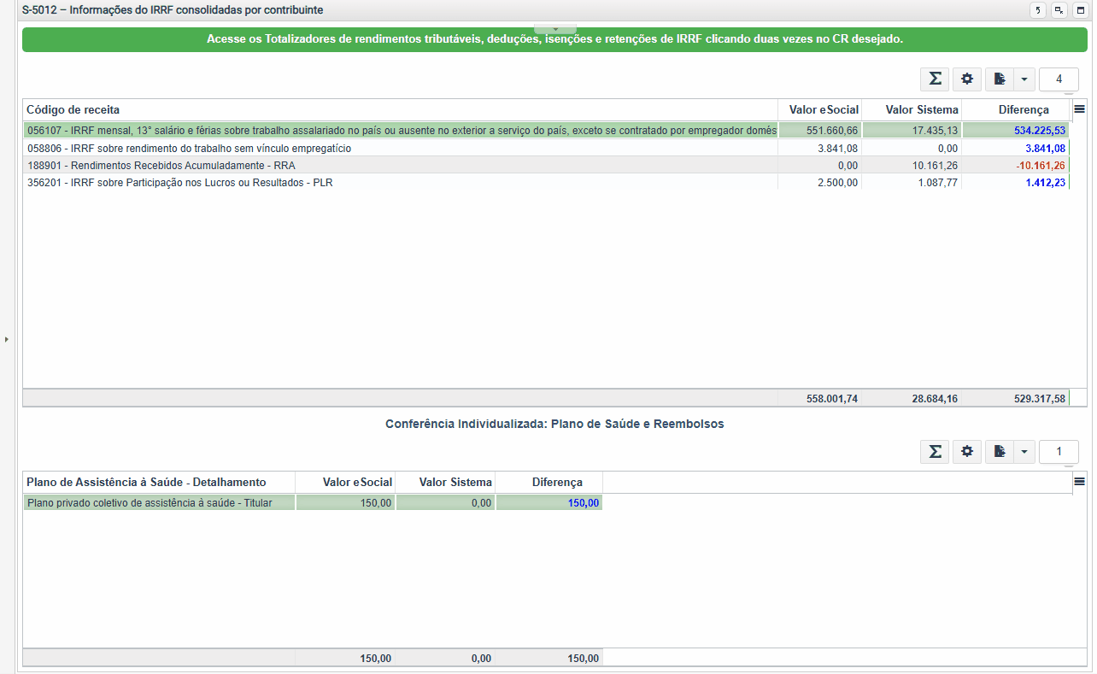The height and width of the screenshot is (674, 1097).
Task: Sort by Valor Sistema header in the receita table
Action: point(912,110)
